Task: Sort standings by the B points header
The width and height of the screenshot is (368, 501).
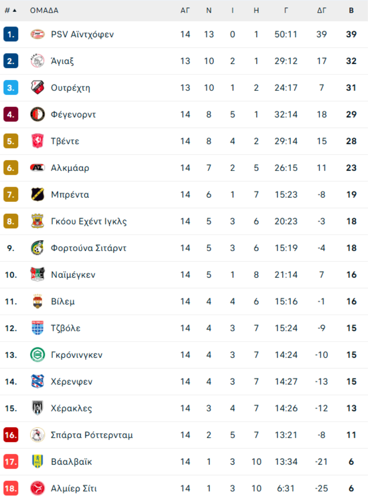Action: tap(351, 11)
